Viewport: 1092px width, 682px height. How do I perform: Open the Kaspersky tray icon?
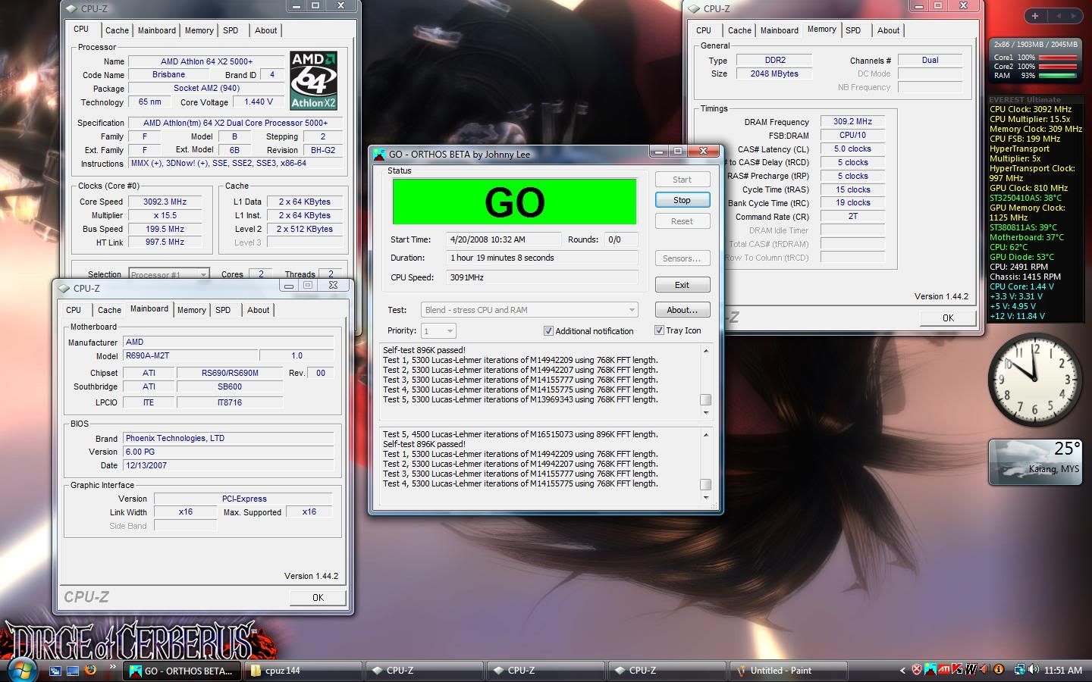point(957,670)
